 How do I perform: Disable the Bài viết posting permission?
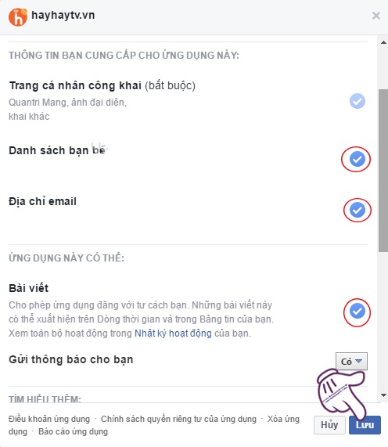tap(357, 312)
